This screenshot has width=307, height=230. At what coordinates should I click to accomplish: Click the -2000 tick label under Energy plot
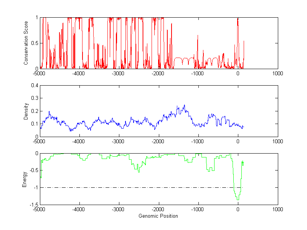pos(158,210)
